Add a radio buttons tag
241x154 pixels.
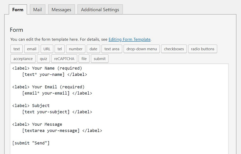pos(202,49)
